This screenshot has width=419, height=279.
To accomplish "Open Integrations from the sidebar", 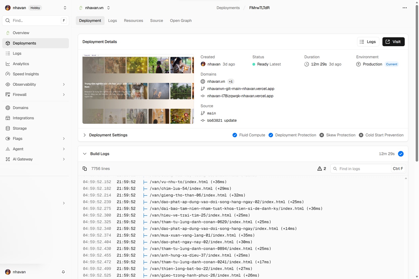I will click(23, 118).
